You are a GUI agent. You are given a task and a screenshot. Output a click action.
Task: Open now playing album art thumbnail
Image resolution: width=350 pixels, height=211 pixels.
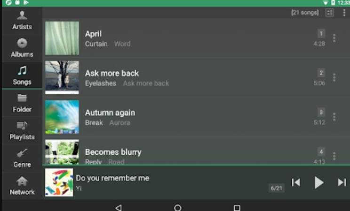[59, 182]
